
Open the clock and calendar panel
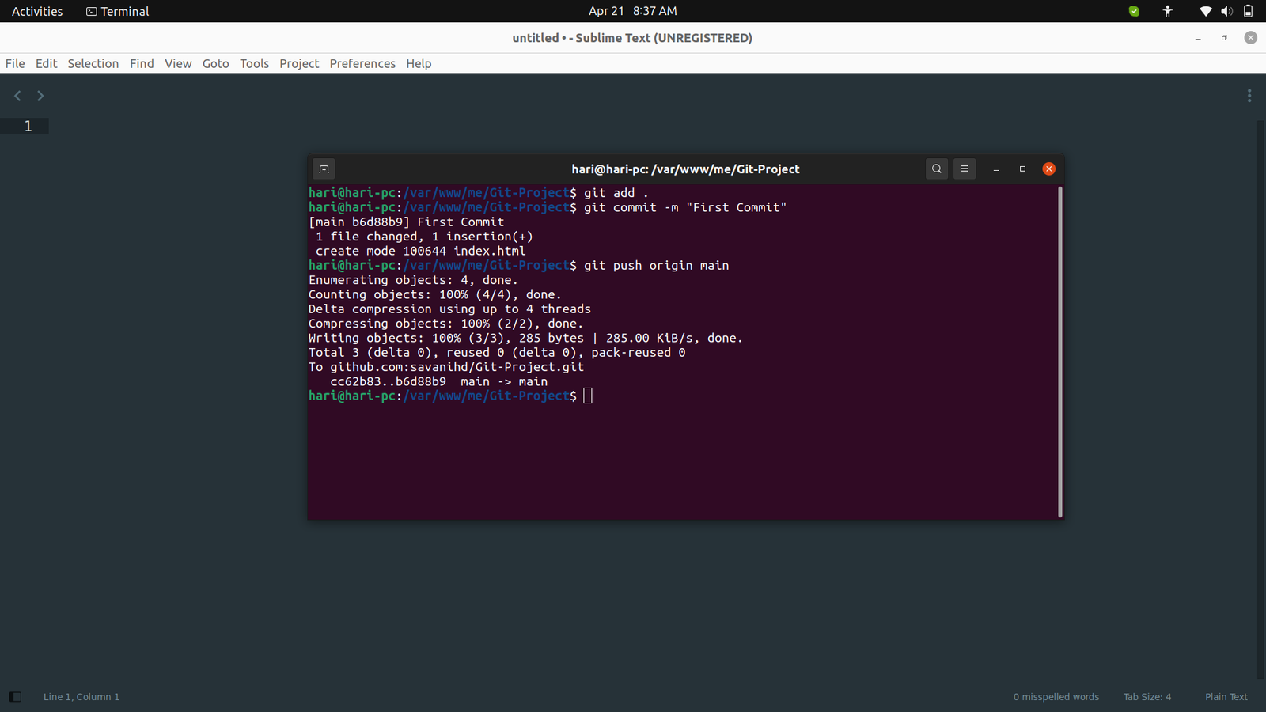pyautogui.click(x=632, y=11)
